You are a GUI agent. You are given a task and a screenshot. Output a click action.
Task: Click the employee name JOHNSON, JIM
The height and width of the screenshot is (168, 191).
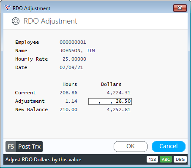coord(77,51)
